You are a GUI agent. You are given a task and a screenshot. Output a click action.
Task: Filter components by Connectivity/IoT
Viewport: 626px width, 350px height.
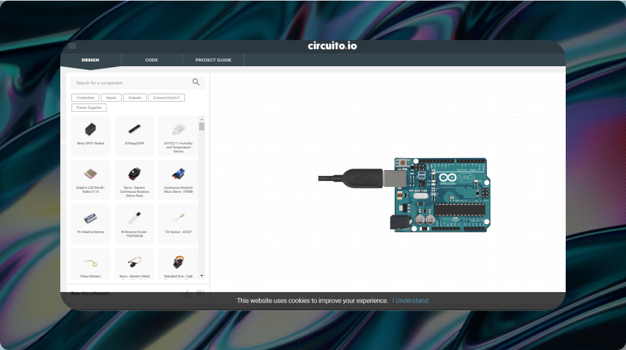point(167,98)
